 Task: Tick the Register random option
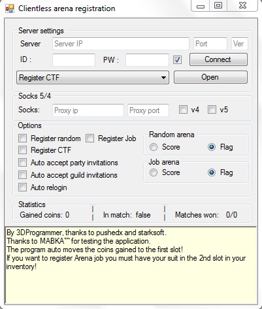click(23, 138)
